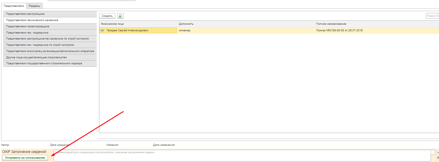The width and height of the screenshot is (439, 162).
Task: Open Представители ген. подрядчика section
Action: click(x=50, y=33)
